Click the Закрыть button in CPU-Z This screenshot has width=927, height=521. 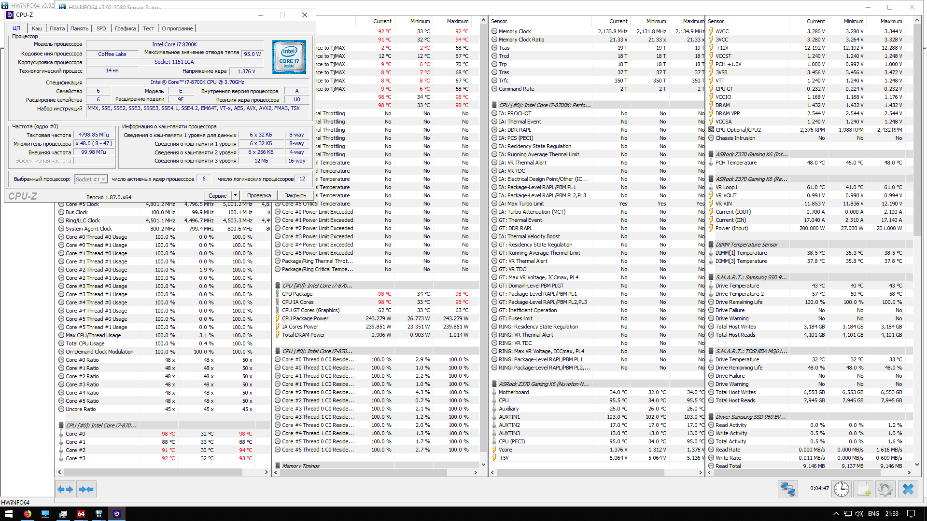point(295,195)
